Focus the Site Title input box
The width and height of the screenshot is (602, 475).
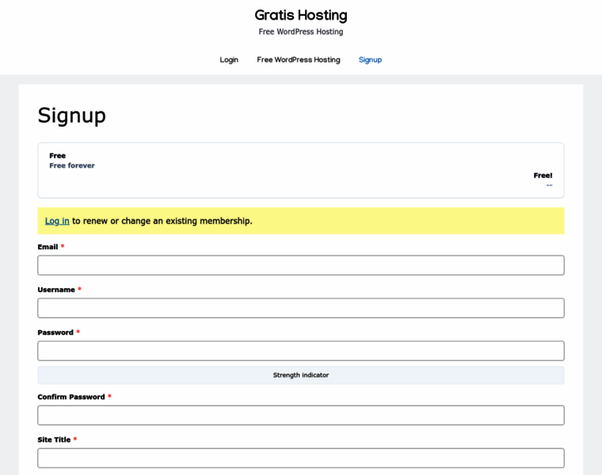point(300,458)
